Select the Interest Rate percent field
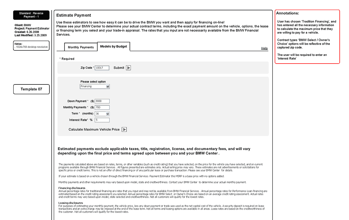 [x=102, y=120]
